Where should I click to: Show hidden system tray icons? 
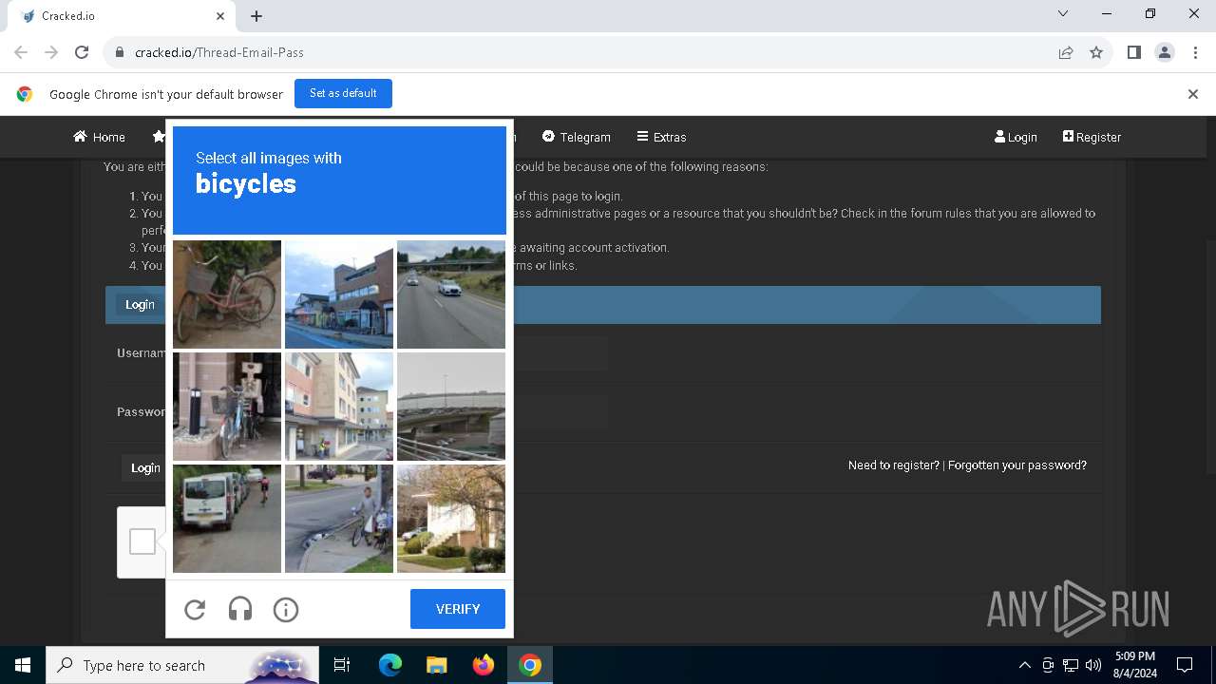click(x=1024, y=665)
